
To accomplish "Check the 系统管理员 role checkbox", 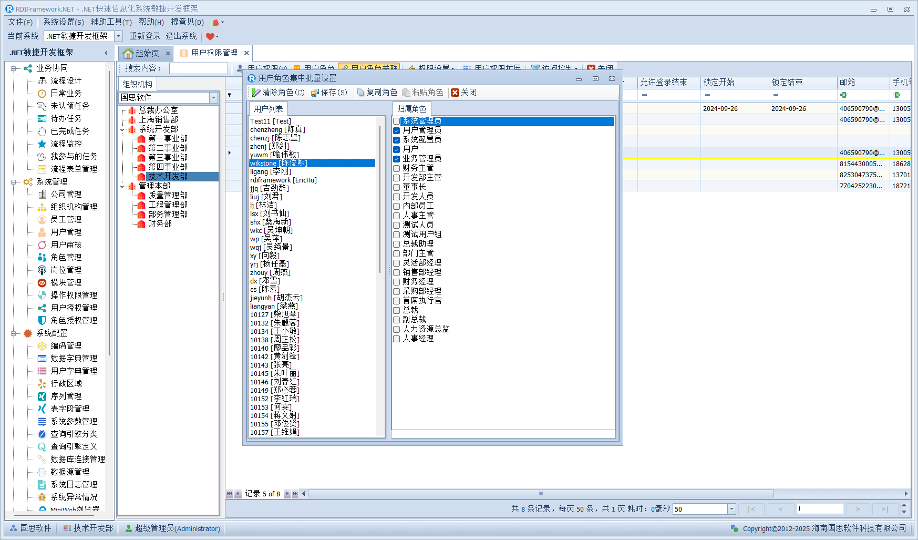I will [x=397, y=121].
